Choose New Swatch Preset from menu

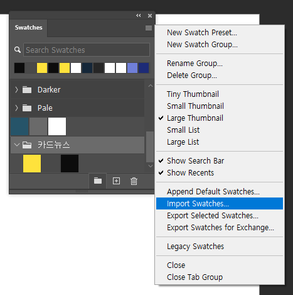pos(202,33)
